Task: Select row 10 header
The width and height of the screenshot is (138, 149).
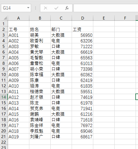Action: (x=4, y=74)
